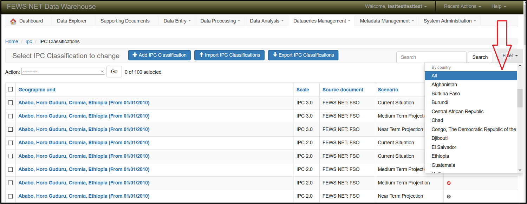Click in the Search text field
This screenshot has height=204, width=527.
click(x=431, y=57)
